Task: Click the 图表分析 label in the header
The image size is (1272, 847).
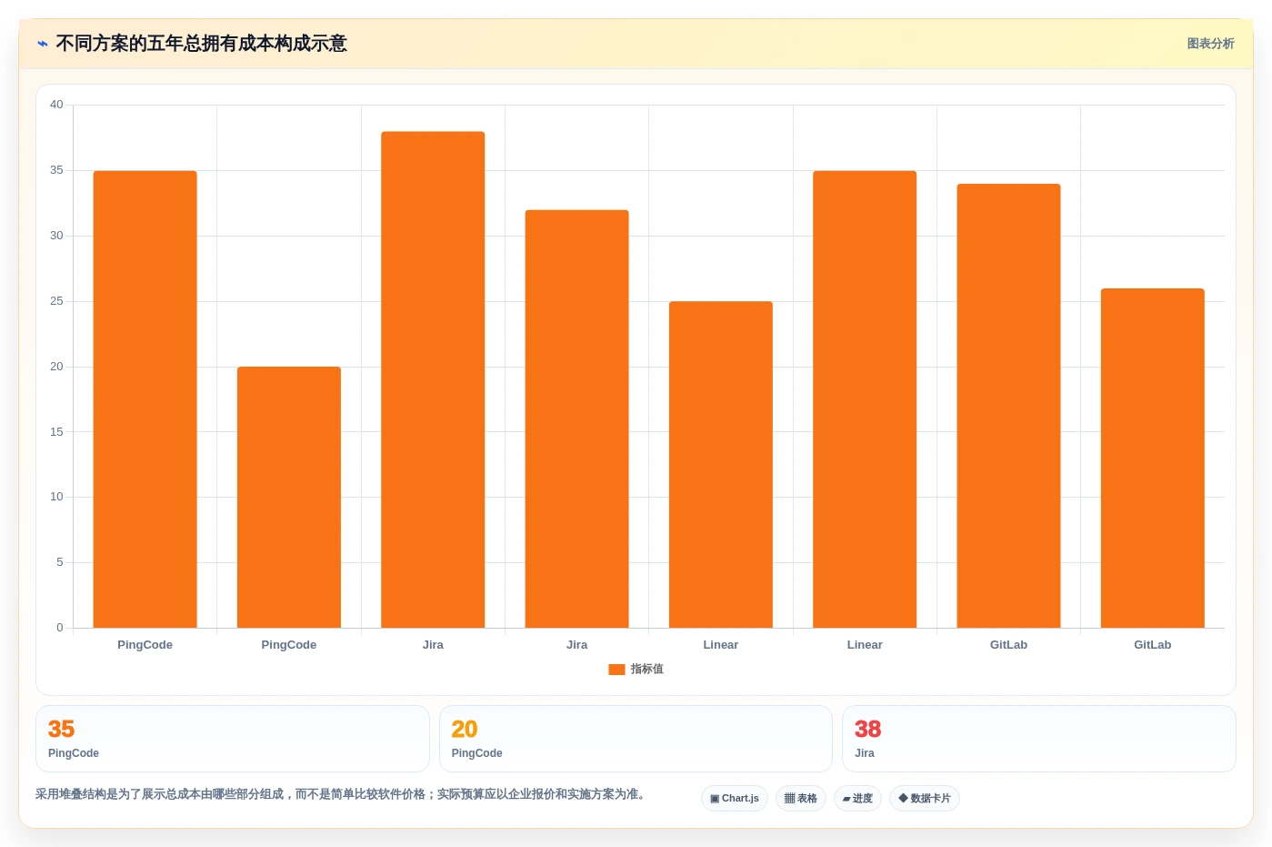Action: point(1210,44)
